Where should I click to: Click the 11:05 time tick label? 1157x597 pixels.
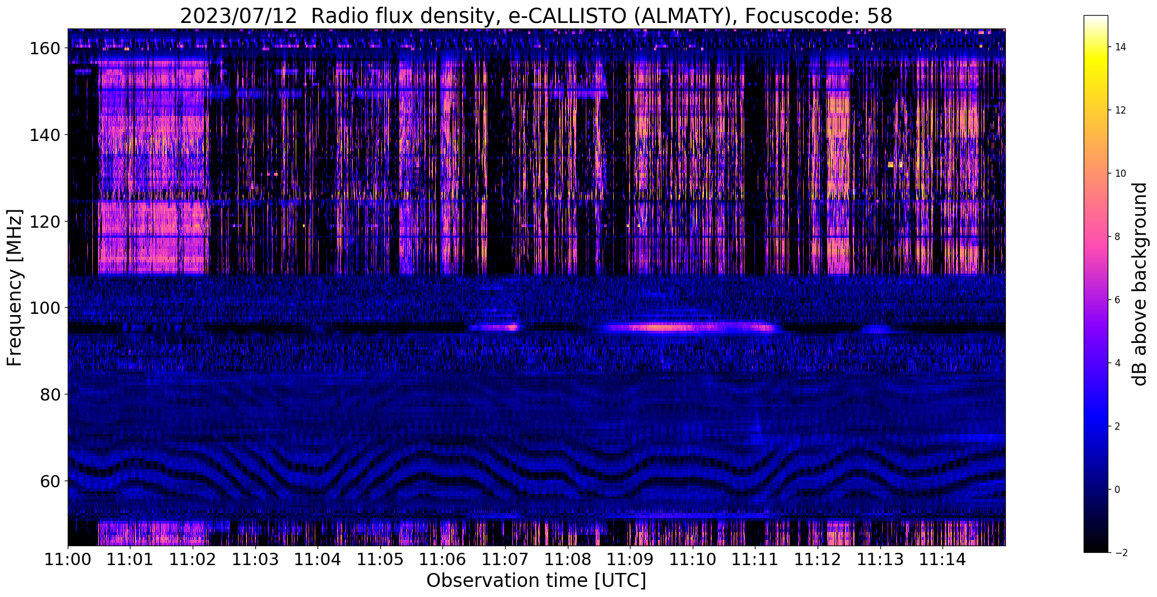pos(380,559)
